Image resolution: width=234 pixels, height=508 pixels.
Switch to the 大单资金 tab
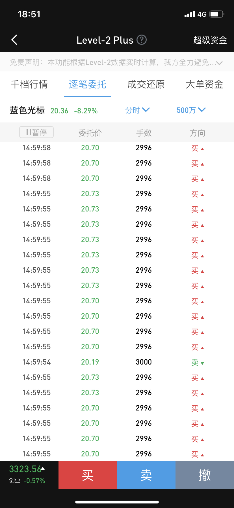point(204,84)
